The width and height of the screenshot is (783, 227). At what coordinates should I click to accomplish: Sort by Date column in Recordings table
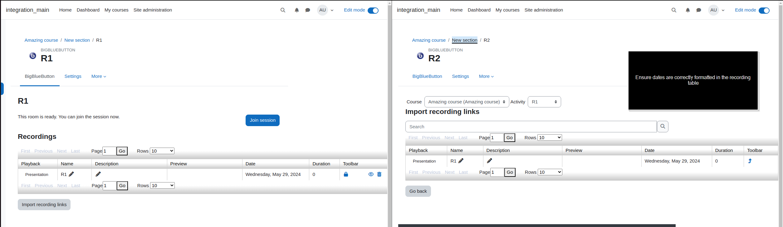(x=250, y=164)
